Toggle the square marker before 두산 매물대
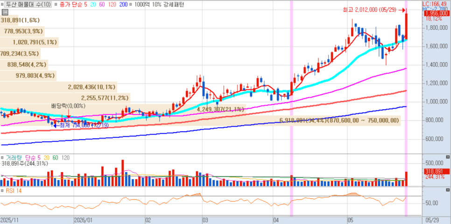The image size is (451, 224). (x=3, y=4)
